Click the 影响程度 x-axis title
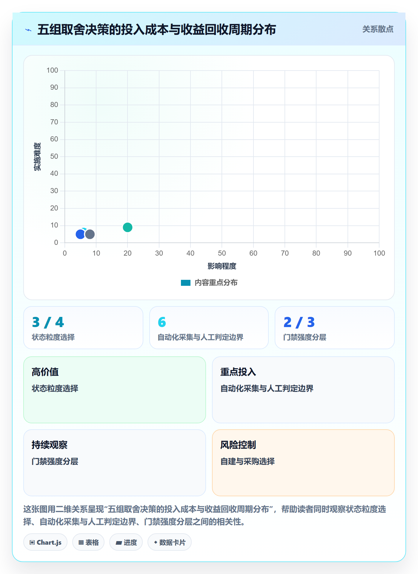The width and height of the screenshot is (418, 574). (x=222, y=266)
